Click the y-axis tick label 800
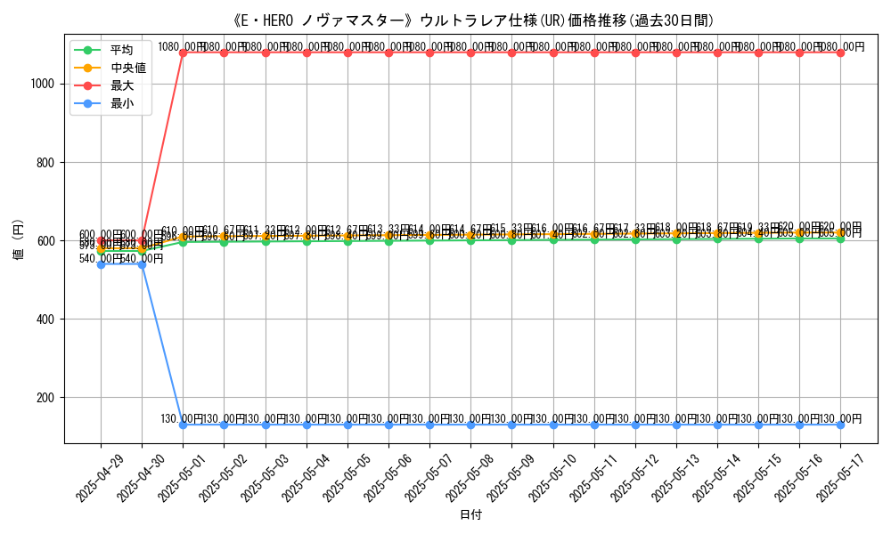The width and height of the screenshot is (891, 534). click(x=45, y=163)
